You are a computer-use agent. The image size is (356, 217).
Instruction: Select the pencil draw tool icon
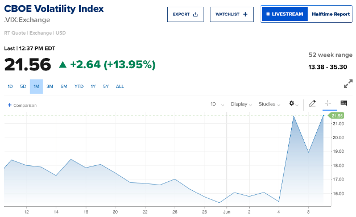[312, 103]
